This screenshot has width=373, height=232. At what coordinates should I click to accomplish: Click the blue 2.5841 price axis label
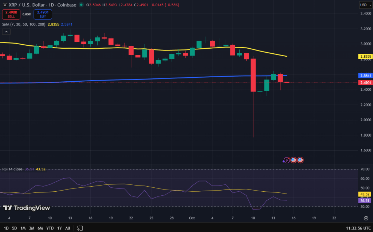pos(366,76)
